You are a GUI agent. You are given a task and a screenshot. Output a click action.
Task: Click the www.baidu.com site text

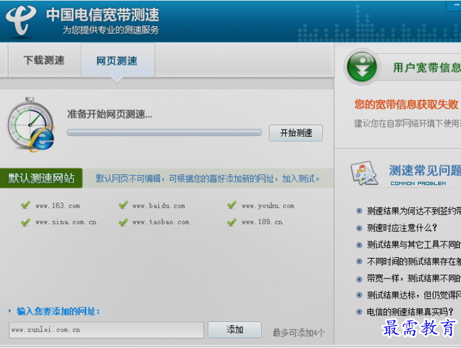pos(159,206)
